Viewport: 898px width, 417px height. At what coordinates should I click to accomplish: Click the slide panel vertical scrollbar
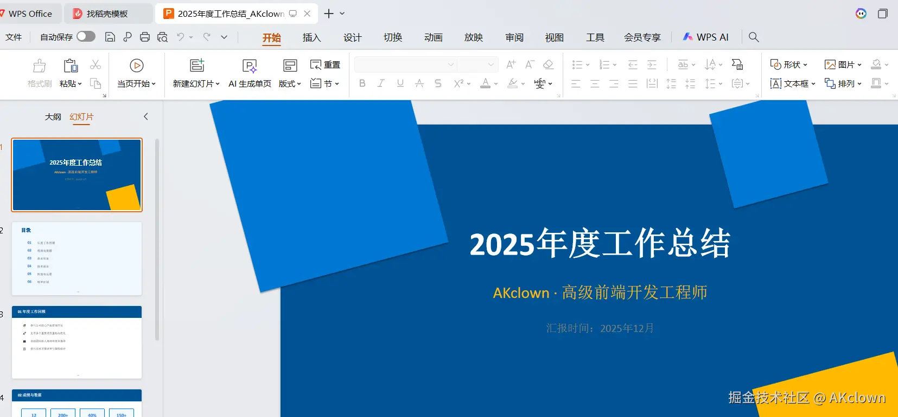point(157,239)
